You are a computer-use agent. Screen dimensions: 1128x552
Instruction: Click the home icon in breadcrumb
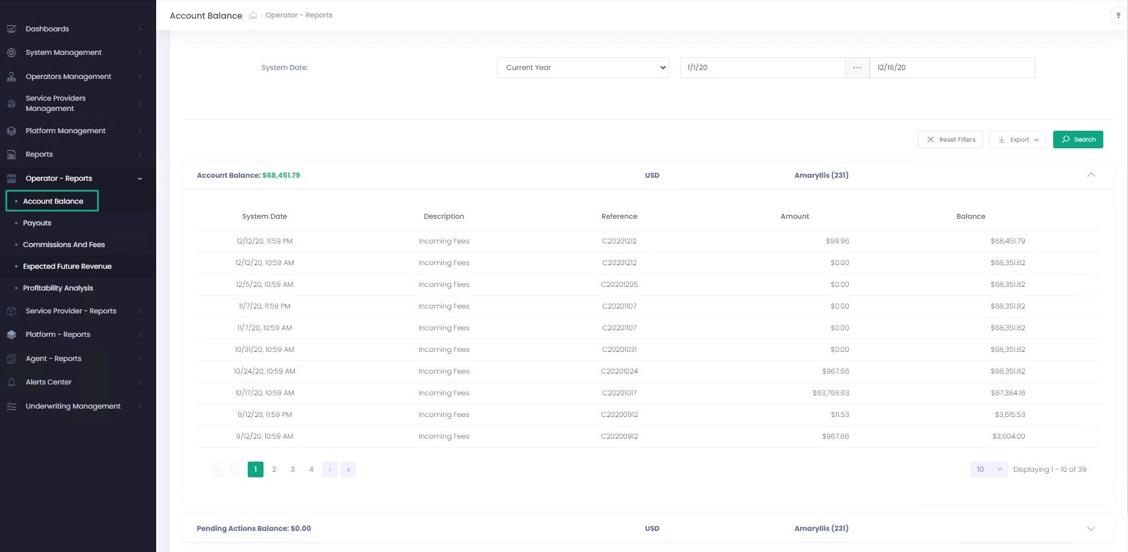[253, 15]
